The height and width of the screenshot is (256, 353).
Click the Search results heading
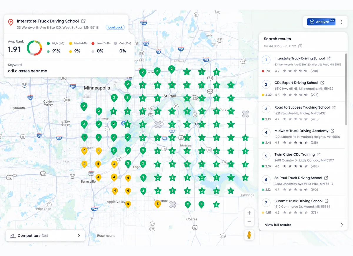tap(277, 39)
